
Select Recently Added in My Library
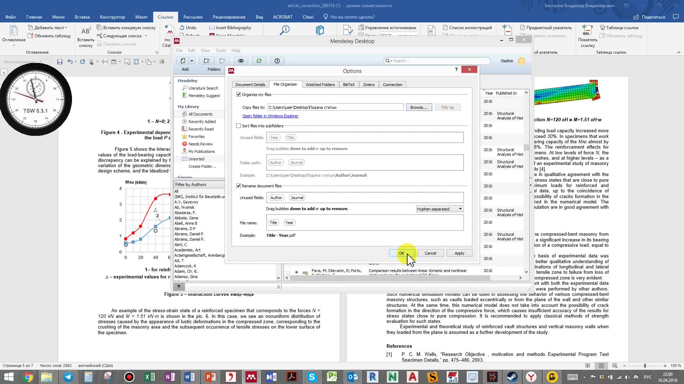pos(202,122)
